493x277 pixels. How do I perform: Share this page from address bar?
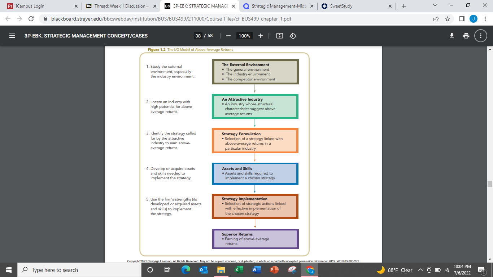tap(436, 19)
